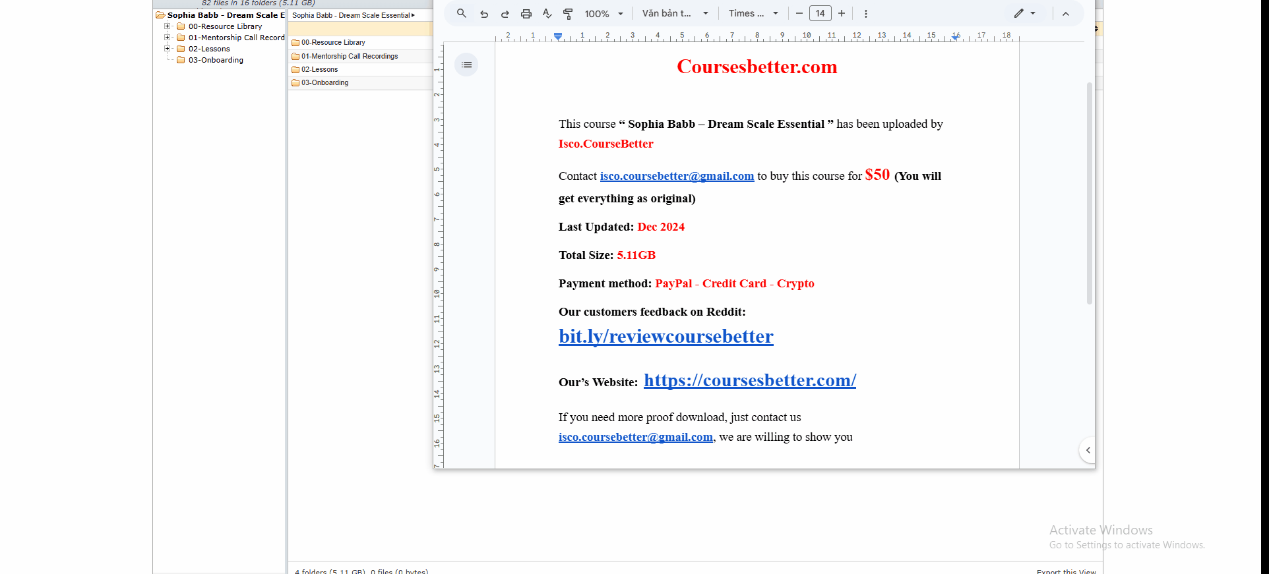The image size is (1269, 574).
Task: Open the 100% zoom dropdown
Action: pyautogui.click(x=604, y=14)
